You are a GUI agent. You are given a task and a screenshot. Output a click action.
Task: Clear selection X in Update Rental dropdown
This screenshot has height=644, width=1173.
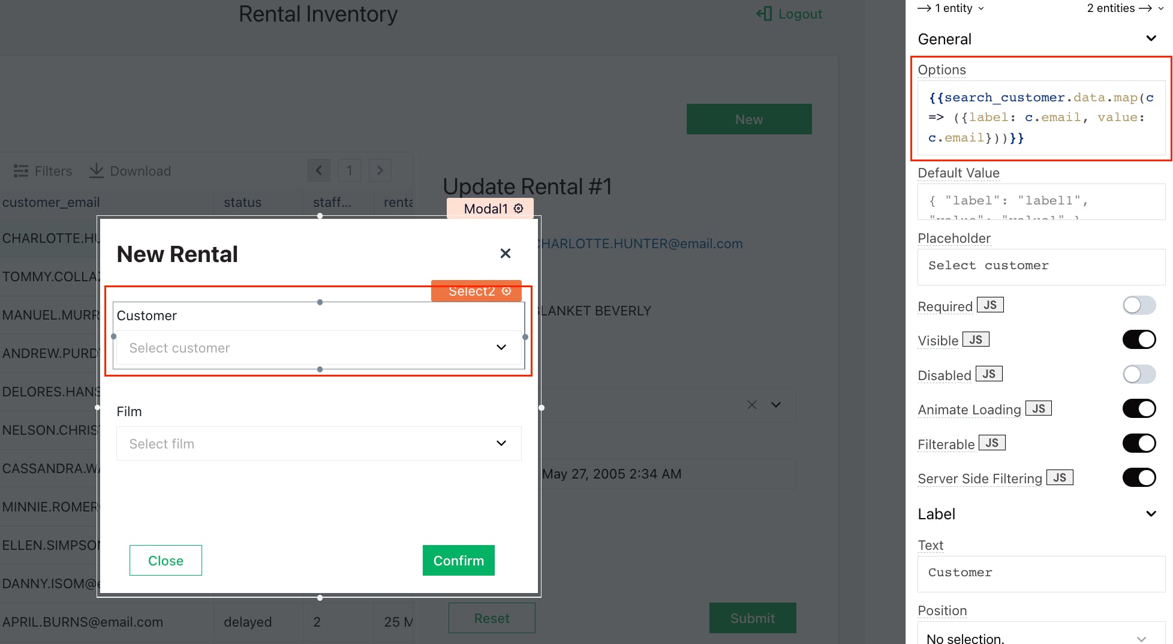click(751, 405)
